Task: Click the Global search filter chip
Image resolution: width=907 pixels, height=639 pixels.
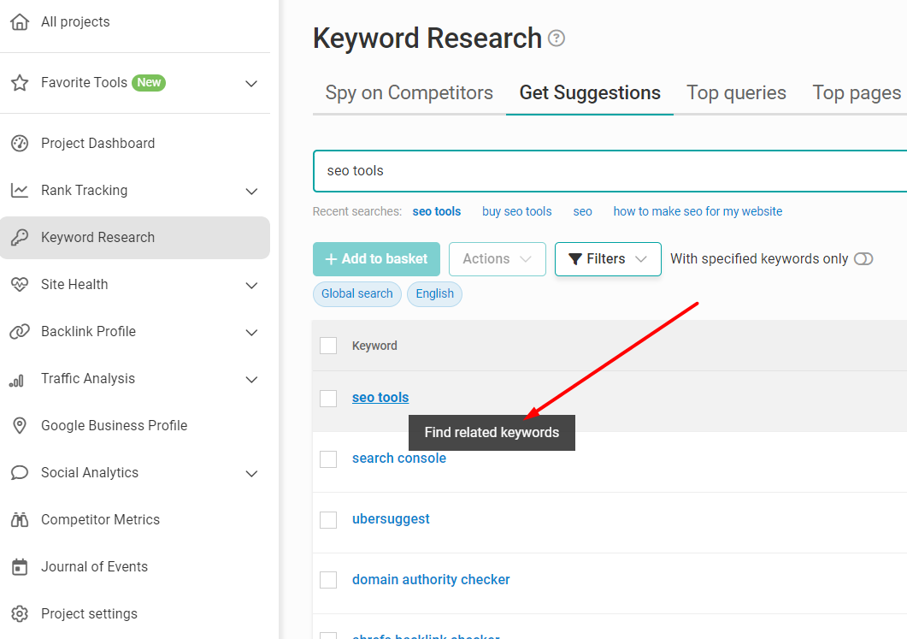Action: point(356,294)
